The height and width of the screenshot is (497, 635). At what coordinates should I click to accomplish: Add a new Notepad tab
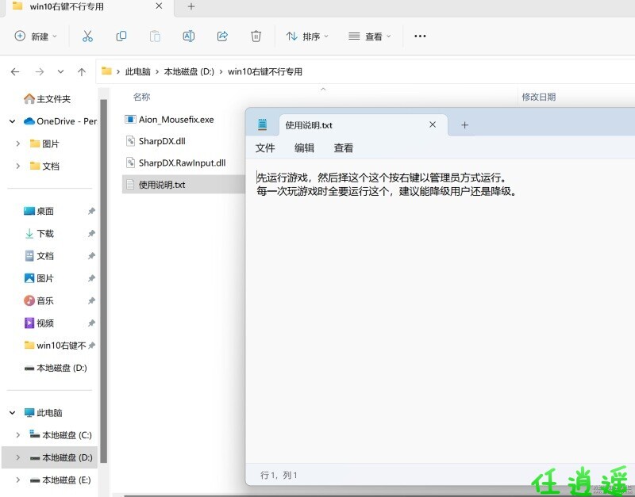click(x=465, y=125)
